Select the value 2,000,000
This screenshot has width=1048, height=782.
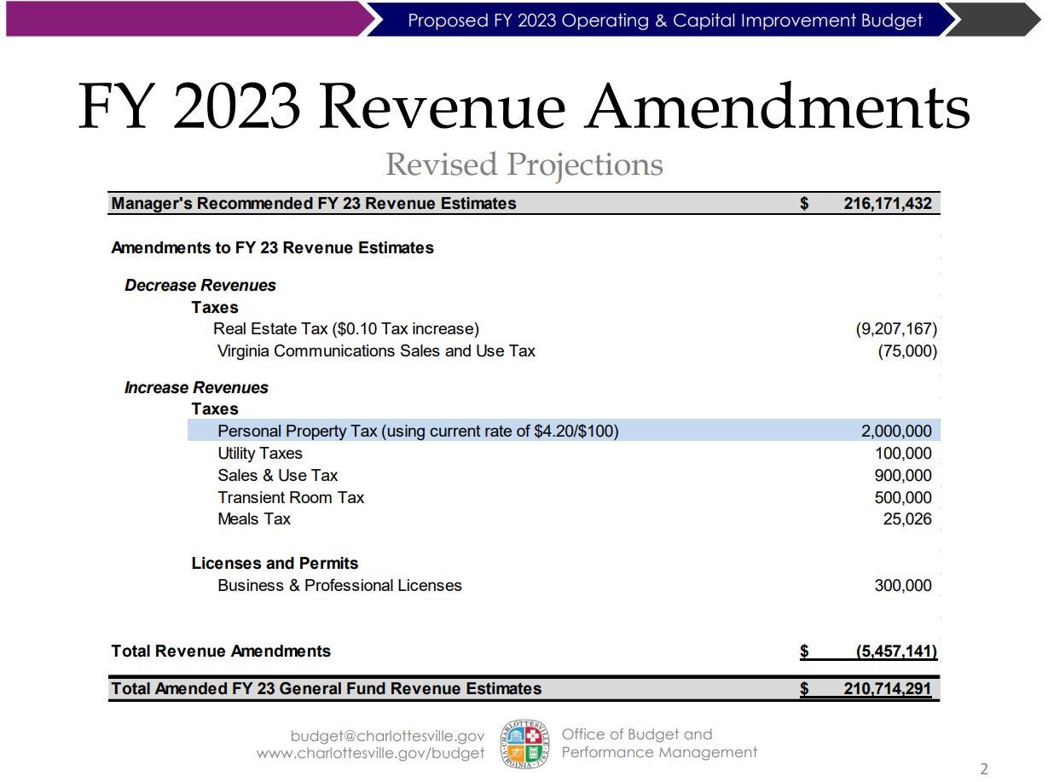coord(896,432)
